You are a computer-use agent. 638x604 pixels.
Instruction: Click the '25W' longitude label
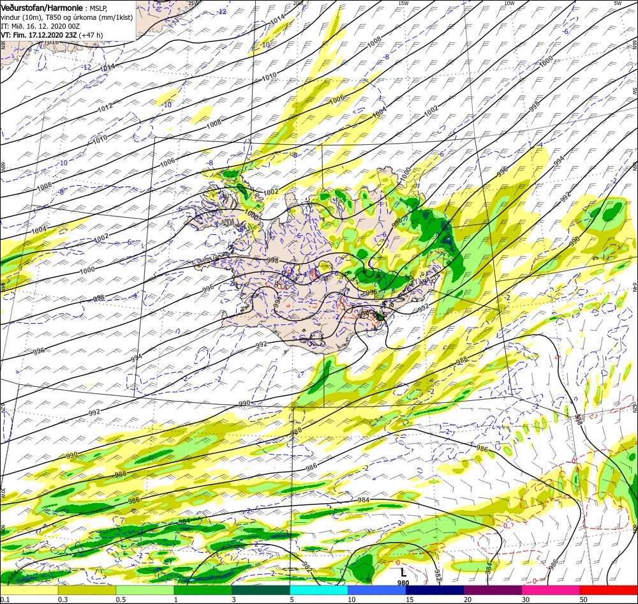pyautogui.click(x=194, y=3)
